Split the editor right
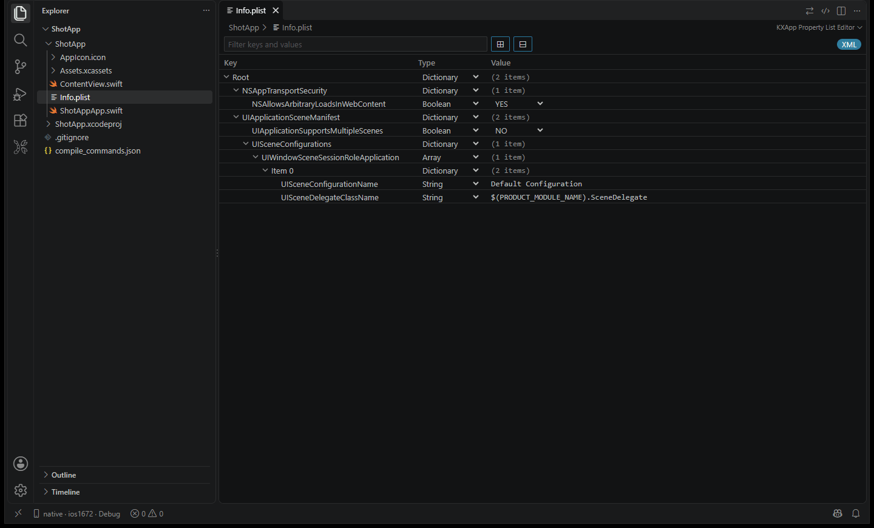The image size is (874, 528). coord(841,11)
